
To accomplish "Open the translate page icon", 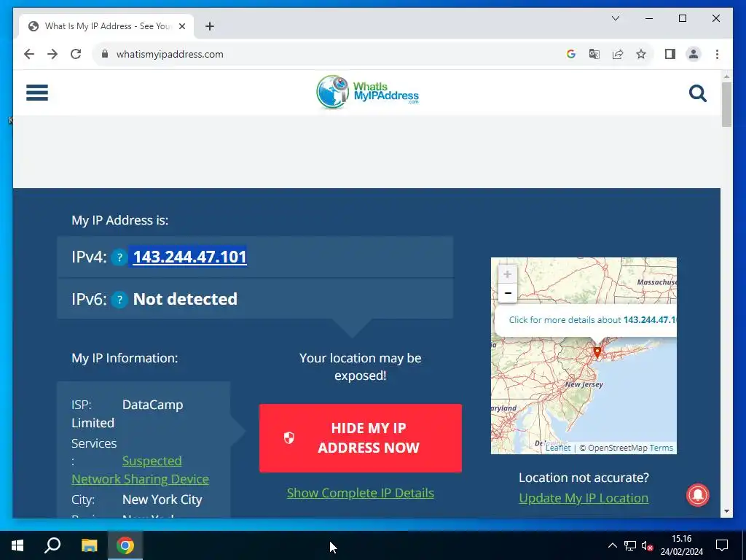I will point(594,54).
